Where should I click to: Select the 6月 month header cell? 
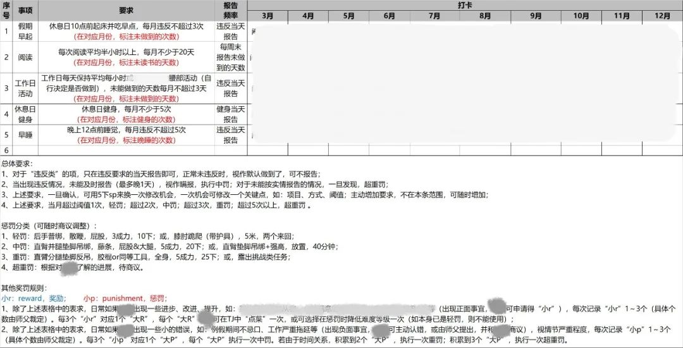pyautogui.click(x=391, y=15)
